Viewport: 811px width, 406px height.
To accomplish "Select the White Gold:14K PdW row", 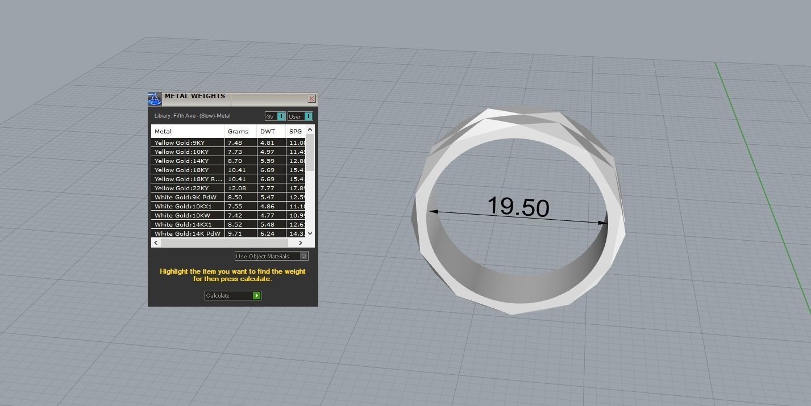I will 228,233.
